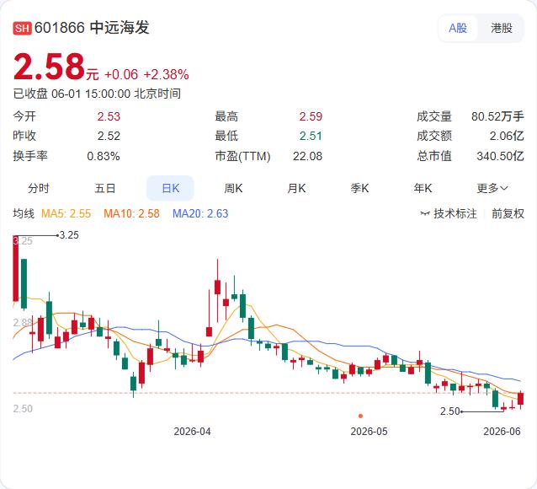
Task: Click the MA10: 2.58 moving average label
Action: 131,213
